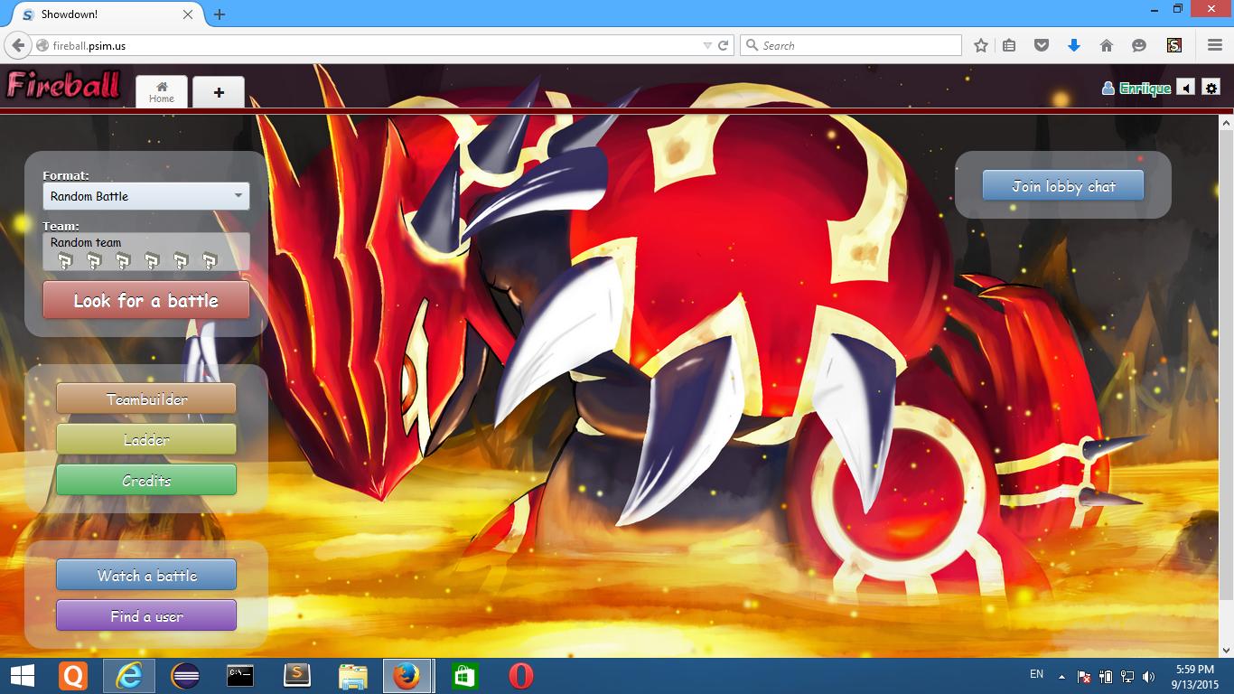Open the orange Q app in the taskbar
This screenshot has height=694, width=1234.
73,675
